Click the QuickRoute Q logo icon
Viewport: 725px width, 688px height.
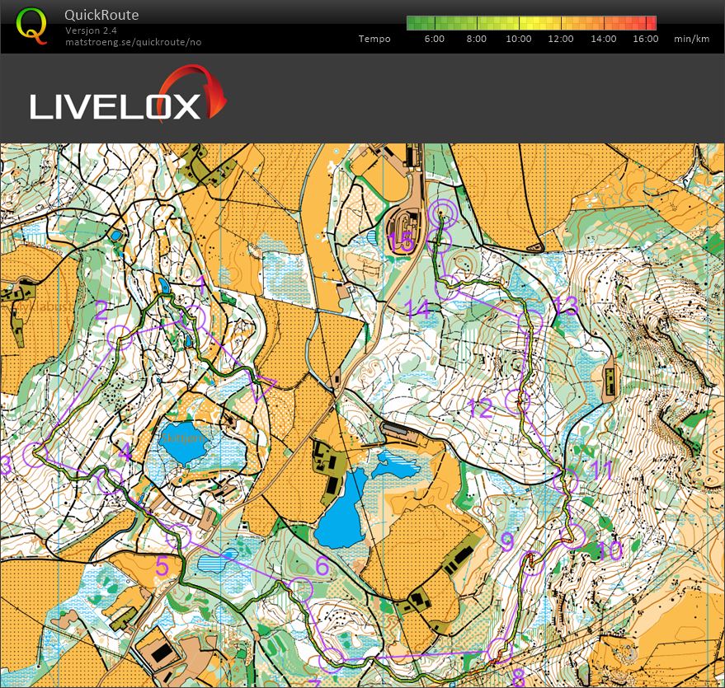coord(32,25)
